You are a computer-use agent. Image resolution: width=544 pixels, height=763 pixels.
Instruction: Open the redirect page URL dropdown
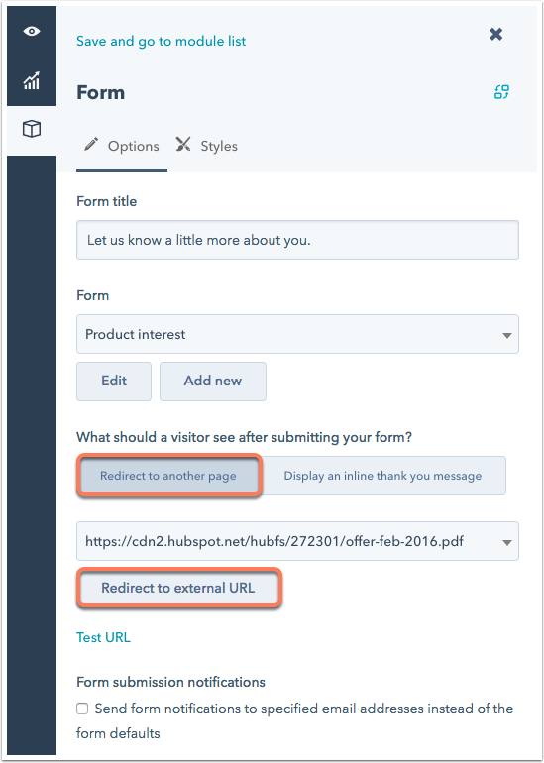[297, 541]
